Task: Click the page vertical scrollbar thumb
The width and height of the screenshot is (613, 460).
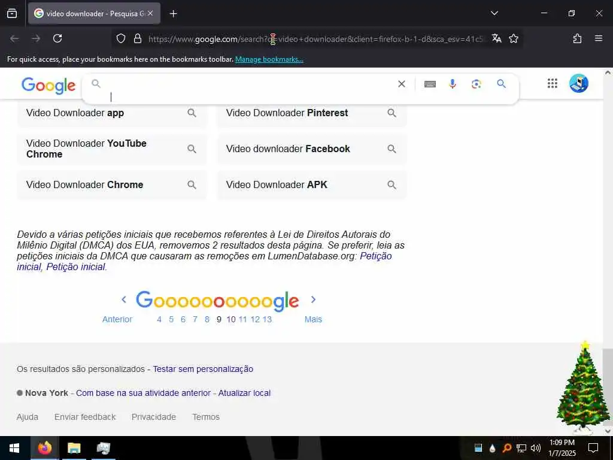Action: point(608,386)
